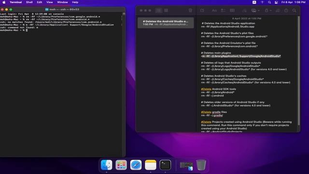Click the '# Deletes the Android Studio application' heading
Image resolution: width=309 pixels, height=174 pixels.
click(x=228, y=23)
